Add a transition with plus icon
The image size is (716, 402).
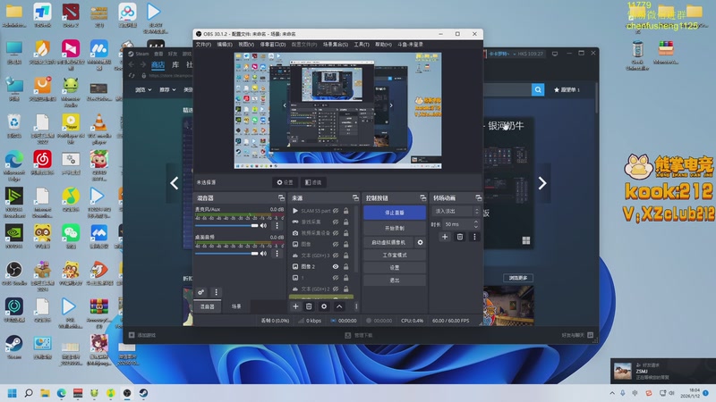[445, 237]
